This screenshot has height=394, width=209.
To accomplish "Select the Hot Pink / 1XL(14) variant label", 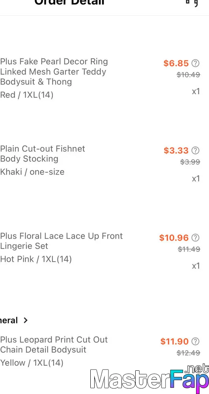I will click(36, 259).
